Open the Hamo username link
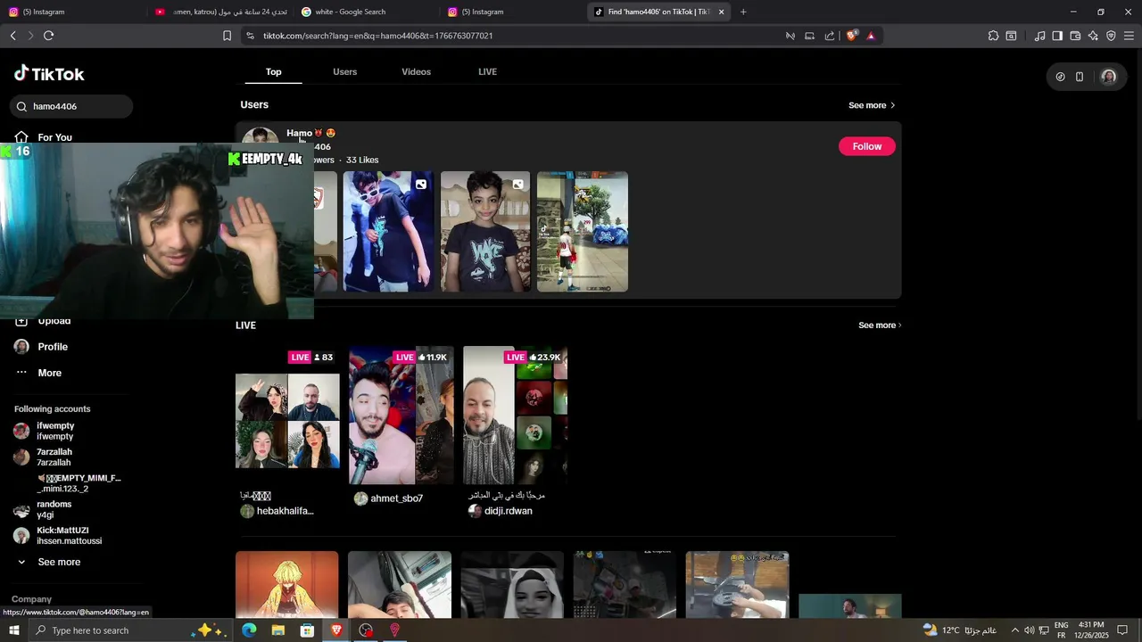The width and height of the screenshot is (1142, 642). [x=310, y=133]
